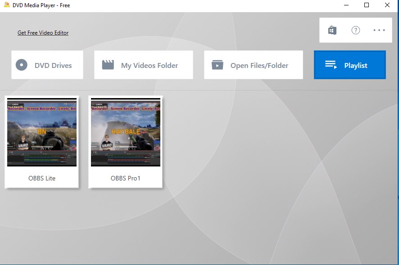399x265 pixels.
Task: Click the OBBS Lite title label
Action: (41, 178)
